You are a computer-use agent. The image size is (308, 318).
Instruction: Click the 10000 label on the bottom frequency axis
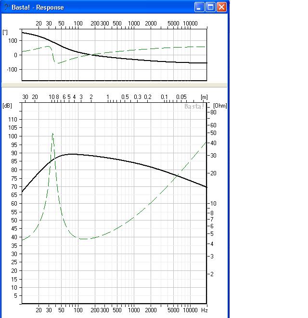coord(190,310)
